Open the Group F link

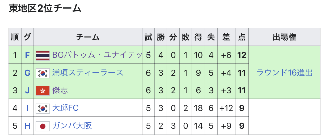click(27, 55)
